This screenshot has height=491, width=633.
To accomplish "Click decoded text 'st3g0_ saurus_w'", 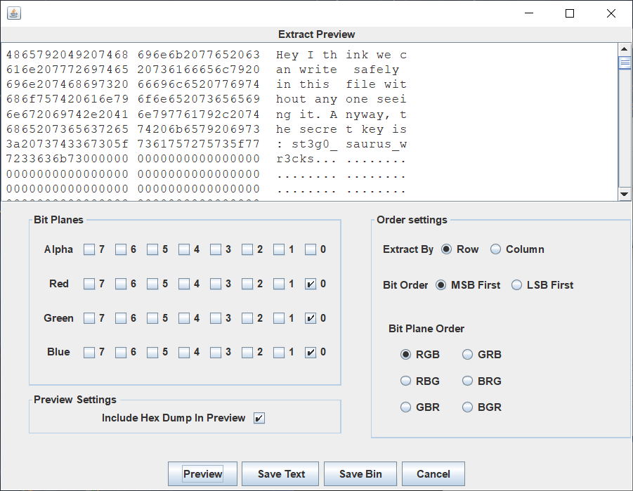I will click(349, 144).
